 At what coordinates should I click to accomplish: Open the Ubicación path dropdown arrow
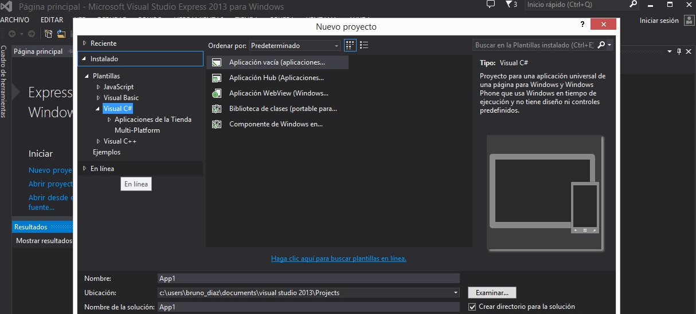tap(456, 293)
